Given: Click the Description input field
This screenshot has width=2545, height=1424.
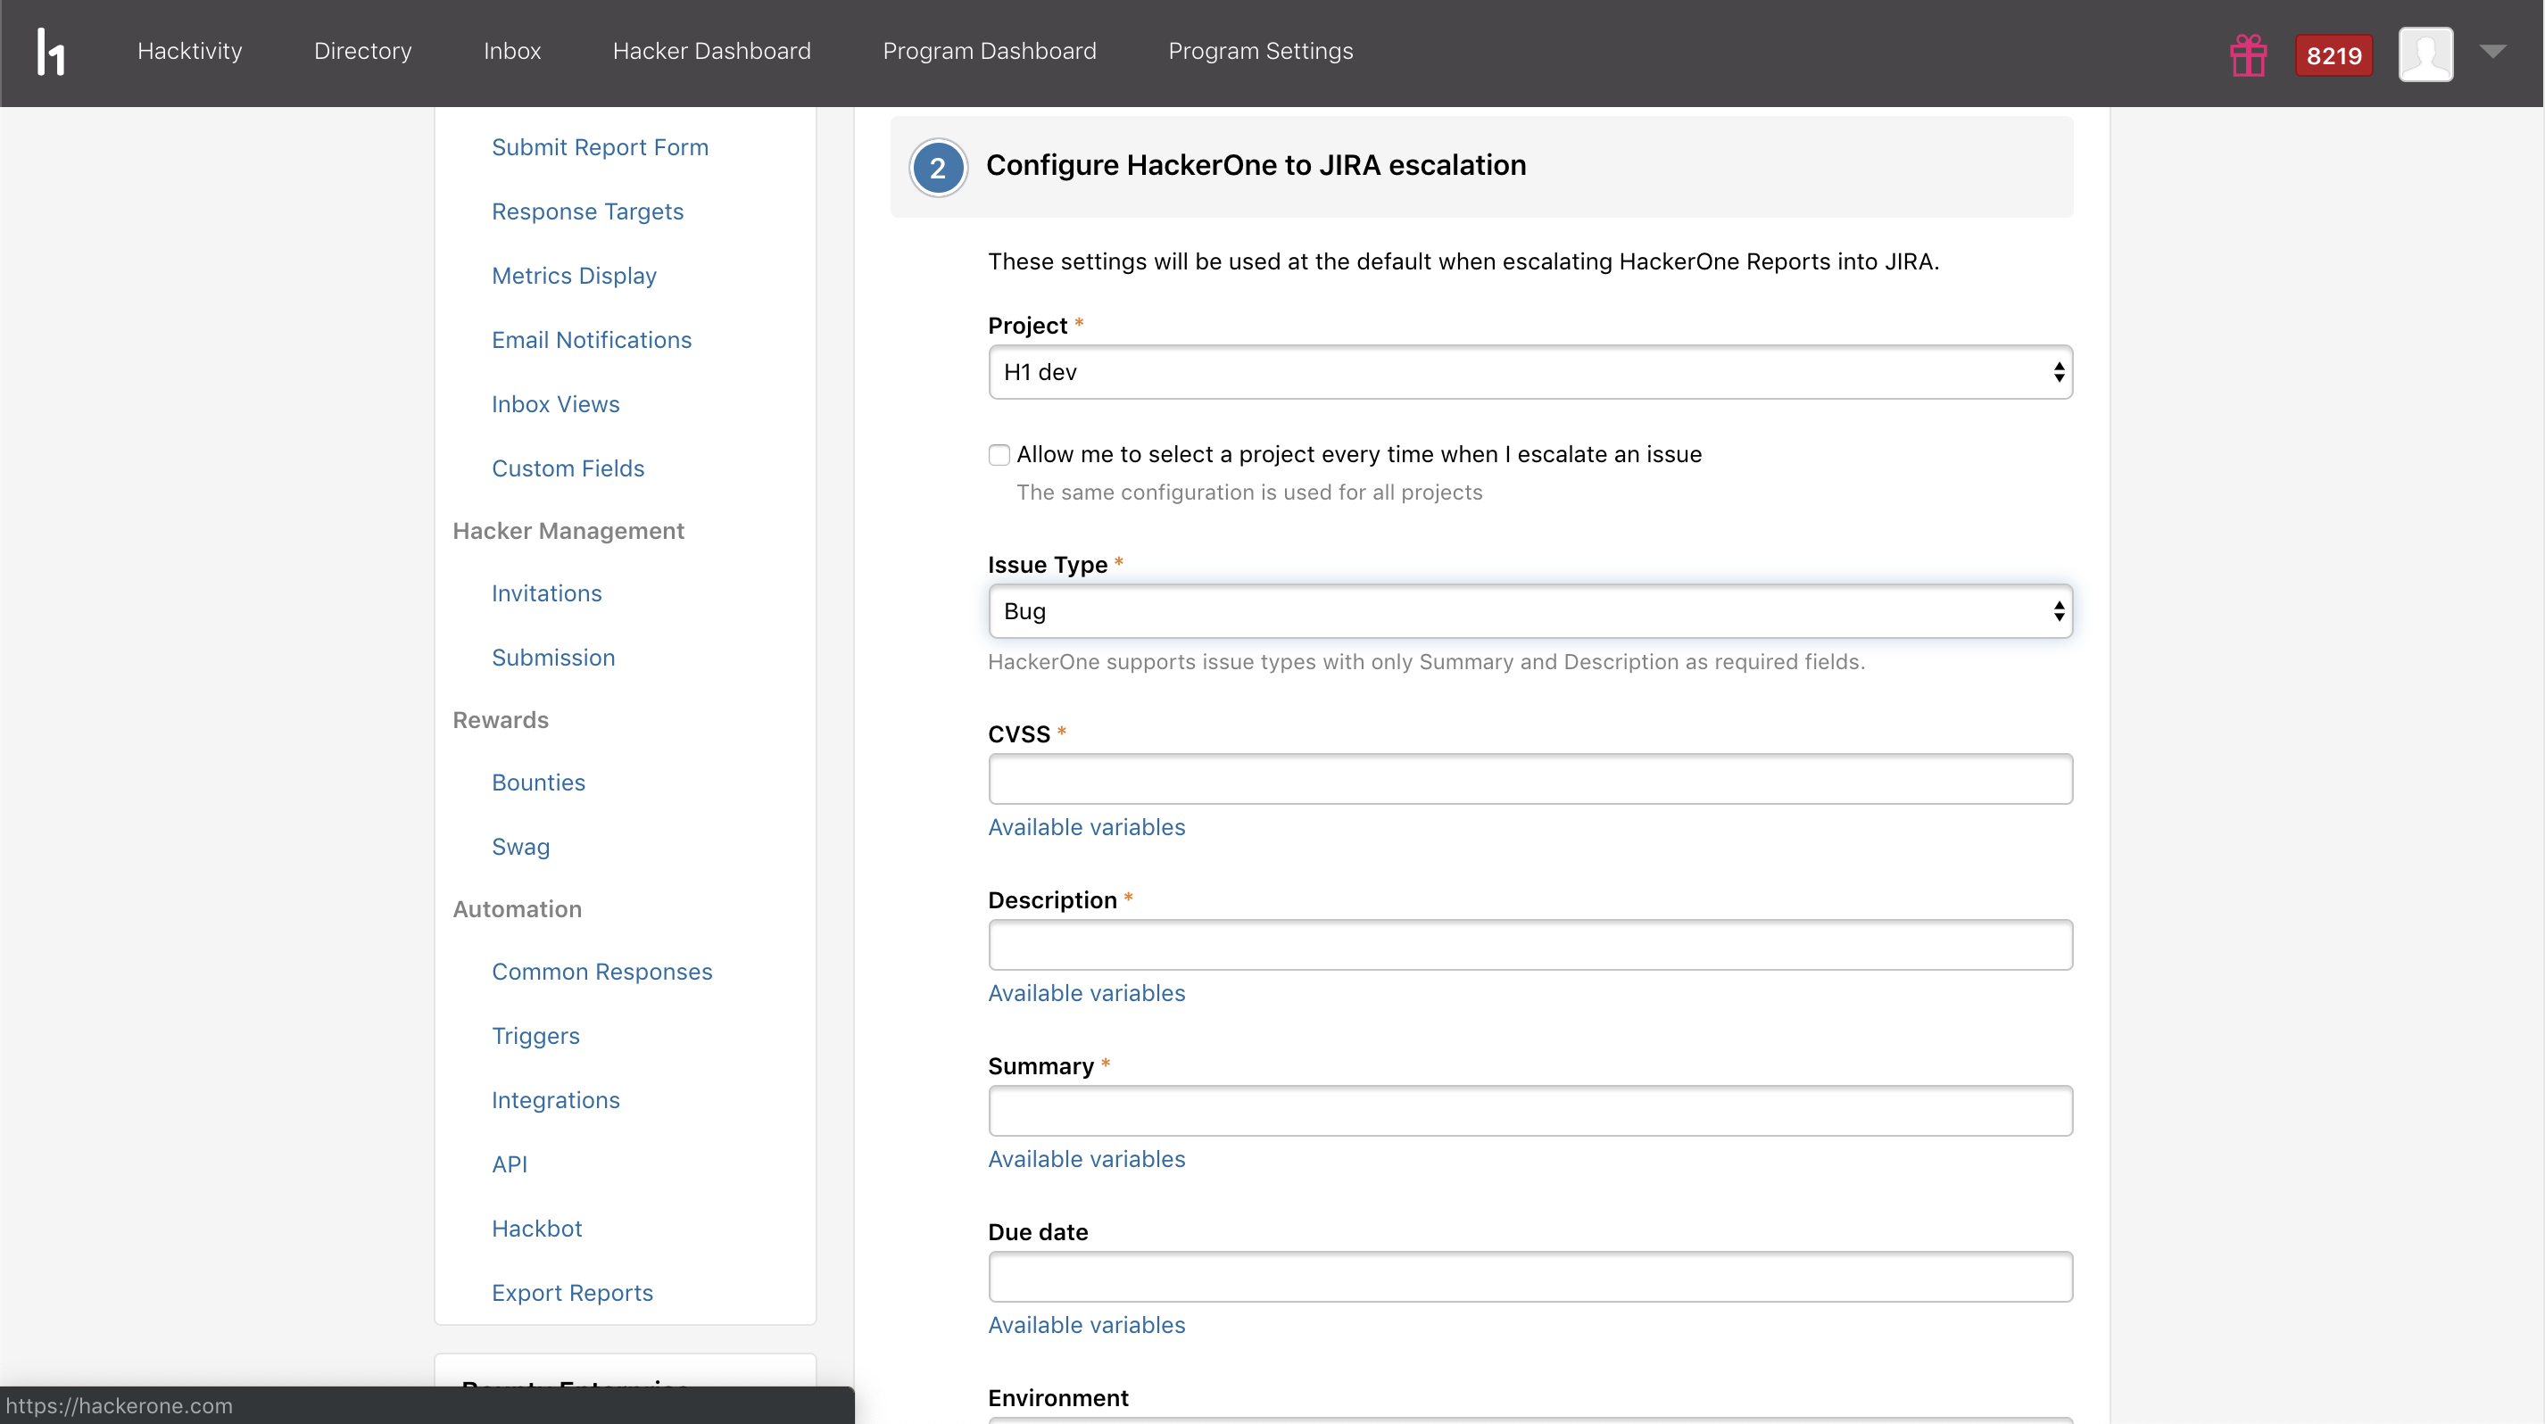Looking at the screenshot, I should [1529, 945].
